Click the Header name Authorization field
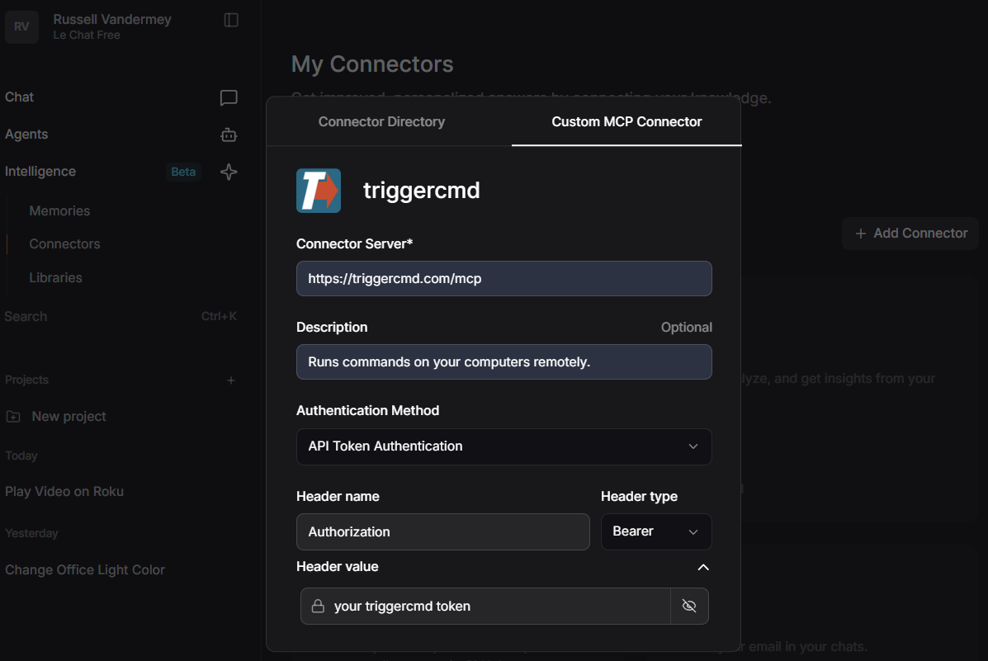The height and width of the screenshot is (661, 988). (x=442, y=532)
